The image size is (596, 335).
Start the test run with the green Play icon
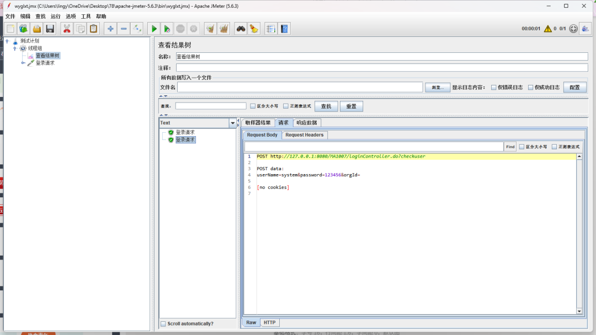pyautogui.click(x=153, y=28)
